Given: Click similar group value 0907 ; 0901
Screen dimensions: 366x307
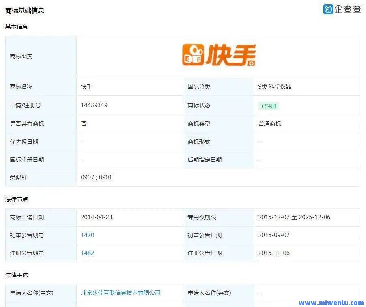Looking at the screenshot, I should (x=97, y=177).
